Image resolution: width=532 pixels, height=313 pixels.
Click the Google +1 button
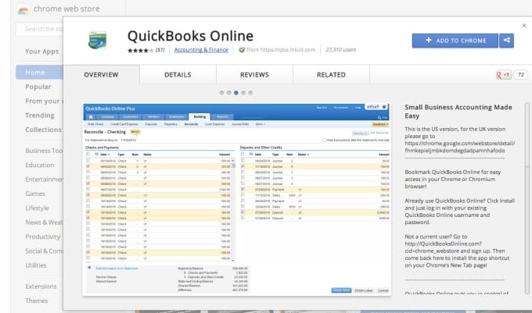point(504,75)
